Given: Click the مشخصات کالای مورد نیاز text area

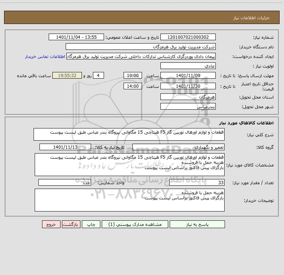Looking at the screenshot, I should (x=129, y=165).
